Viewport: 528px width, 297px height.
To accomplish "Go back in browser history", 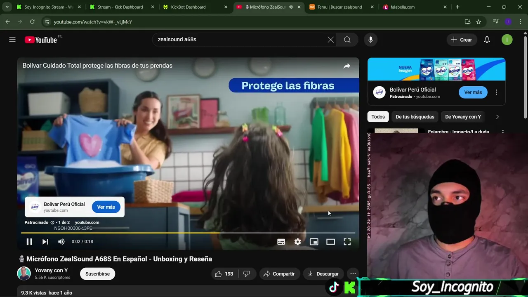I will click(7, 22).
